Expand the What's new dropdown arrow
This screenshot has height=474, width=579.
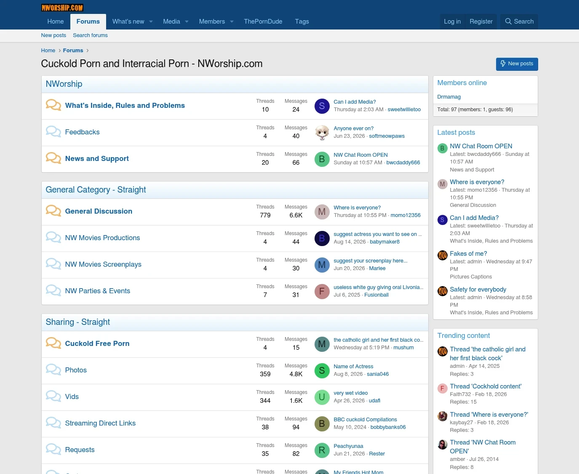pos(151,21)
